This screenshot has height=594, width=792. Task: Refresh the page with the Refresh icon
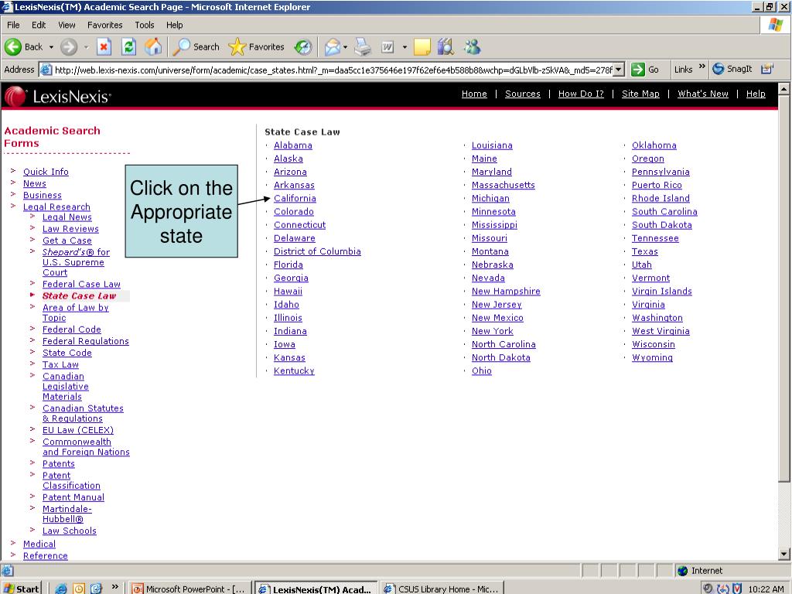[129, 47]
